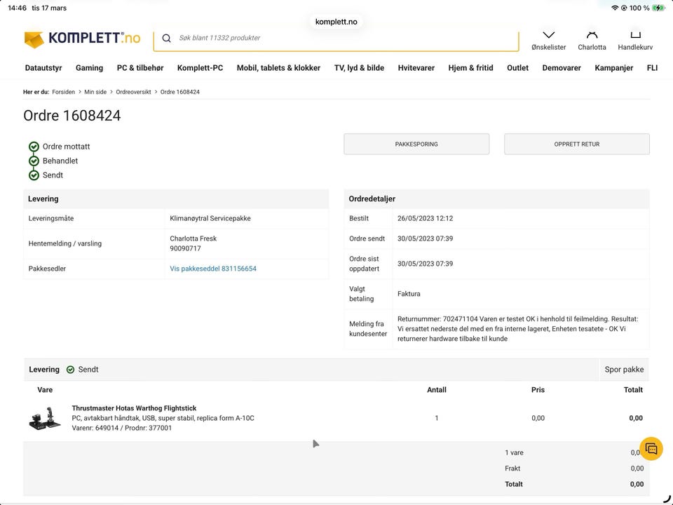
Task: Click the search magnifier icon
Action: tap(167, 39)
